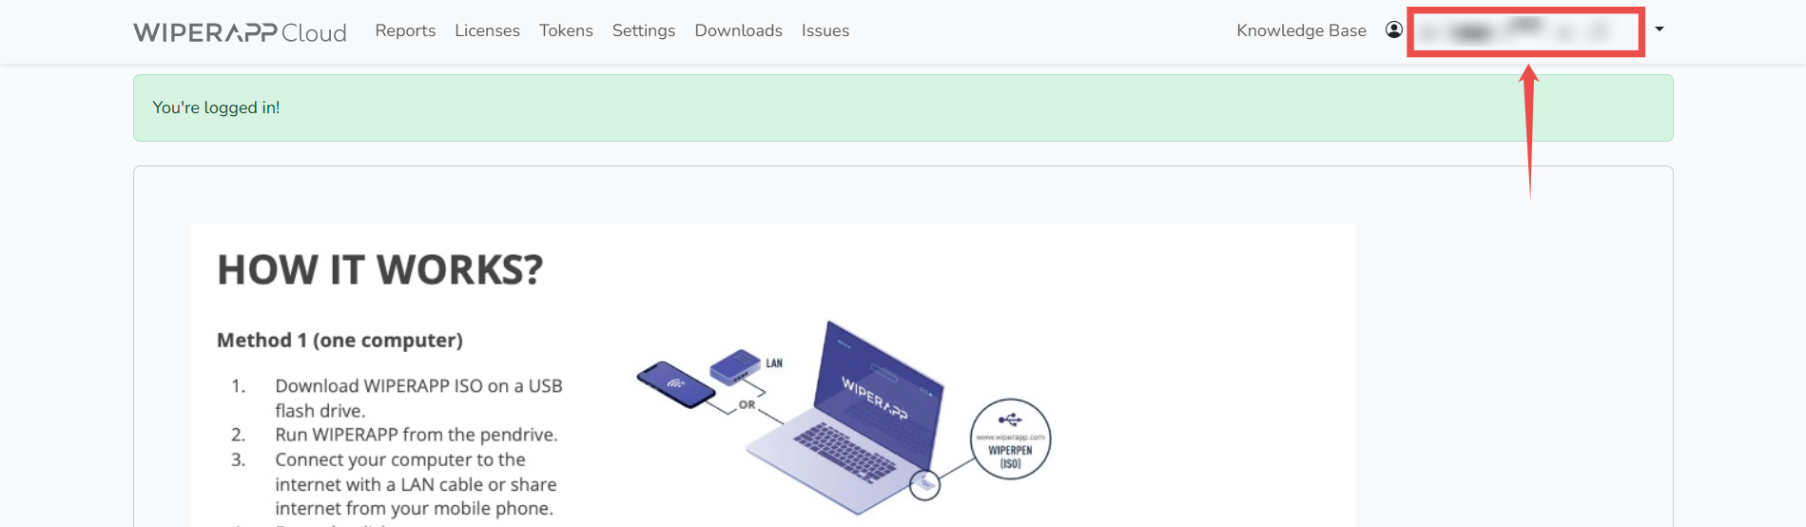The width and height of the screenshot is (1806, 527).
Task: Click the step "Run WIPERAPP from the pendrive"
Action: pyautogui.click(x=416, y=435)
